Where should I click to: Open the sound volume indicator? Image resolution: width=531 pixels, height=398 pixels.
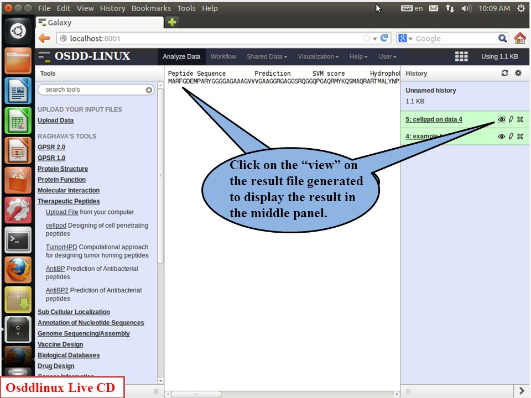(x=466, y=8)
